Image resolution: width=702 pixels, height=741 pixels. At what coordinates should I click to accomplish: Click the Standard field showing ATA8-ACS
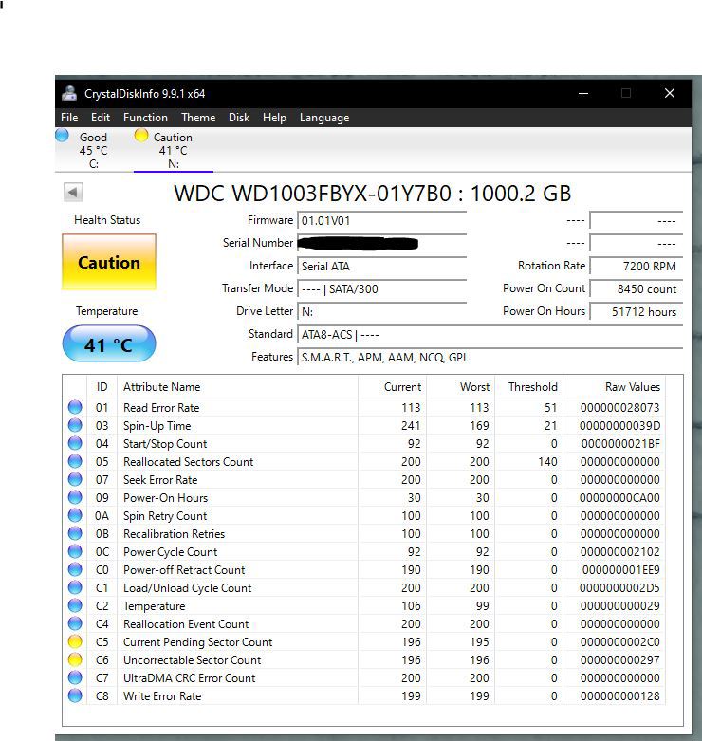click(490, 334)
